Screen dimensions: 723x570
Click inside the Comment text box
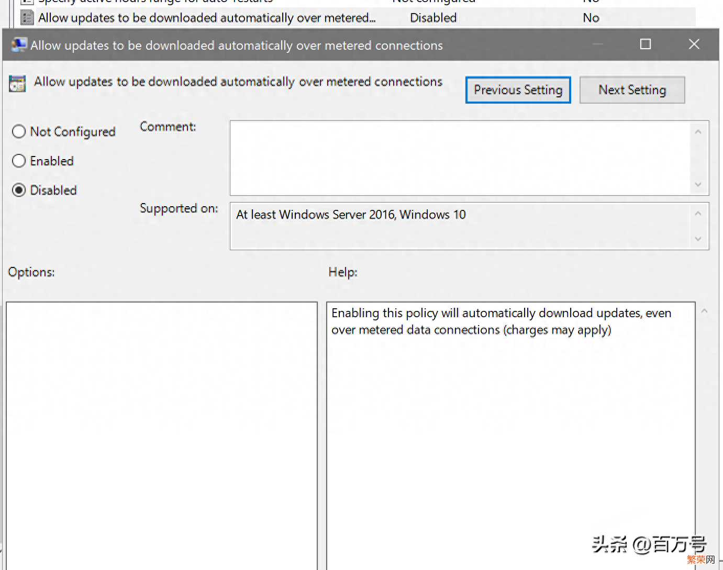tap(461, 158)
